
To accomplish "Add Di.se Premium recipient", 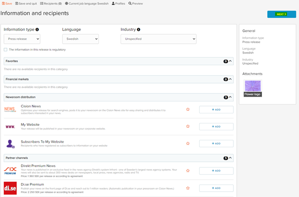I will pos(216,188).
